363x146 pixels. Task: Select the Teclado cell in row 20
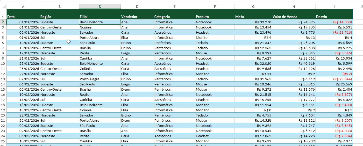[215, 115]
